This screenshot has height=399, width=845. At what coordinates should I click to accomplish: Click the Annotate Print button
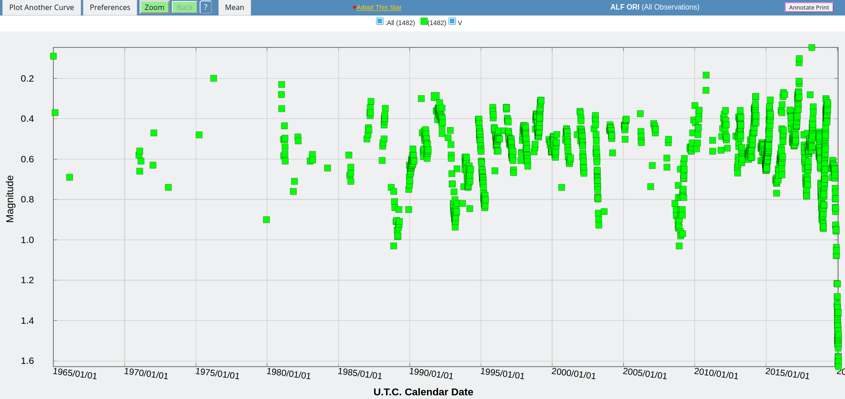[x=809, y=7]
